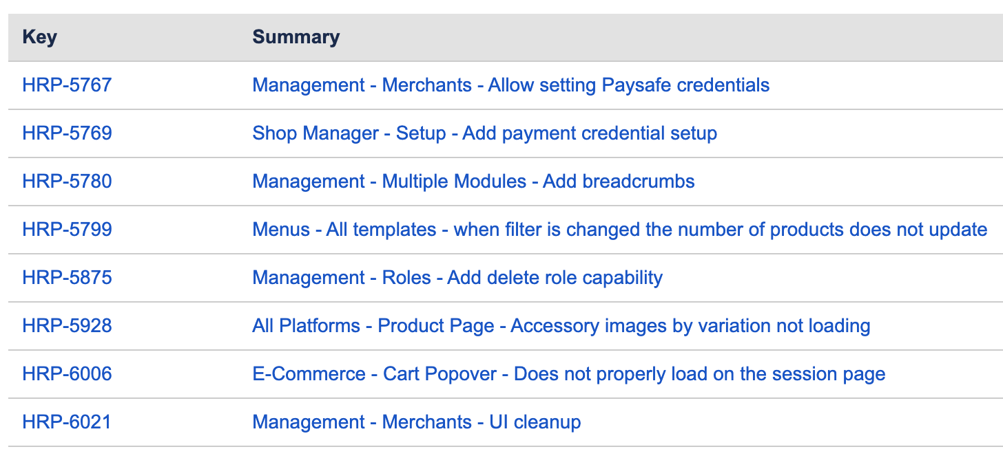Open issue key HRP-5767
This screenshot has height=469, width=1003.
click(x=67, y=85)
